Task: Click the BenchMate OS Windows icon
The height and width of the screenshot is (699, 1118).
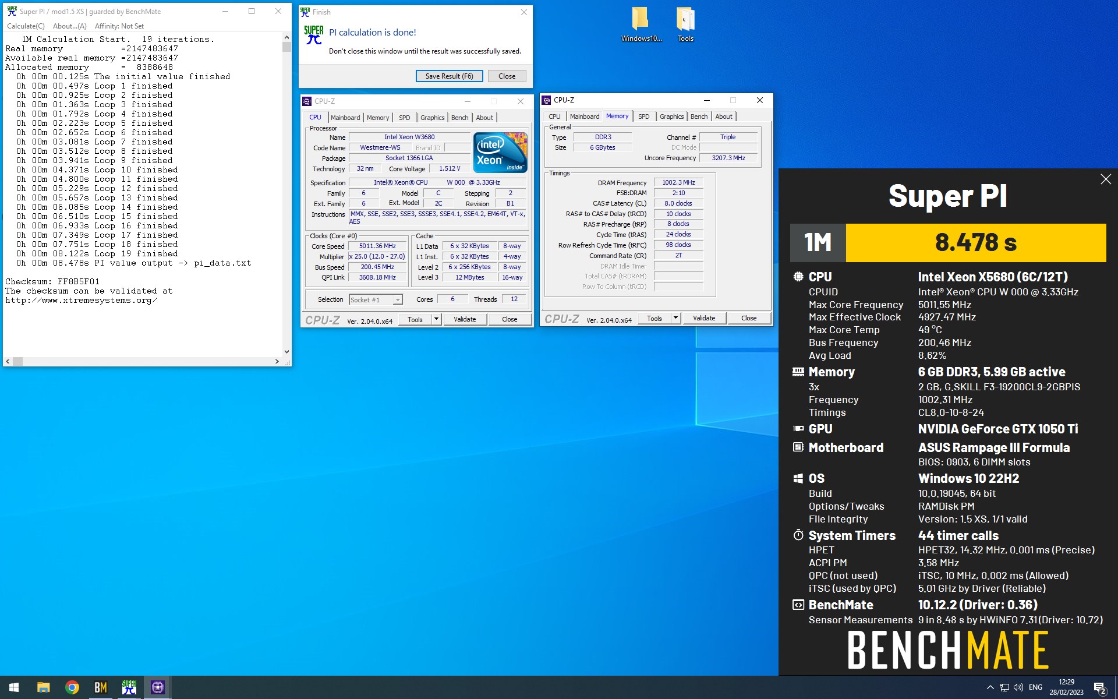Action: pyautogui.click(x=798, y=478)
